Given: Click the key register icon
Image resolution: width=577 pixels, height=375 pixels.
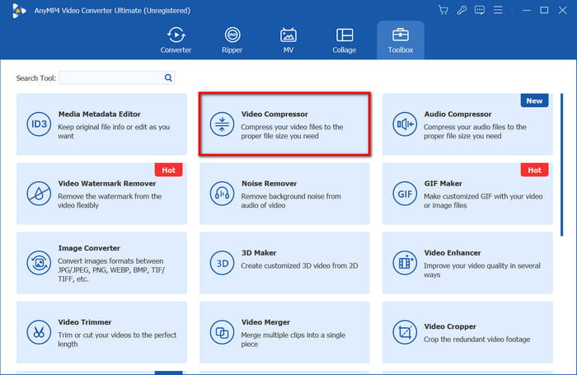Looking at the screenshot, I should [462, 10].
